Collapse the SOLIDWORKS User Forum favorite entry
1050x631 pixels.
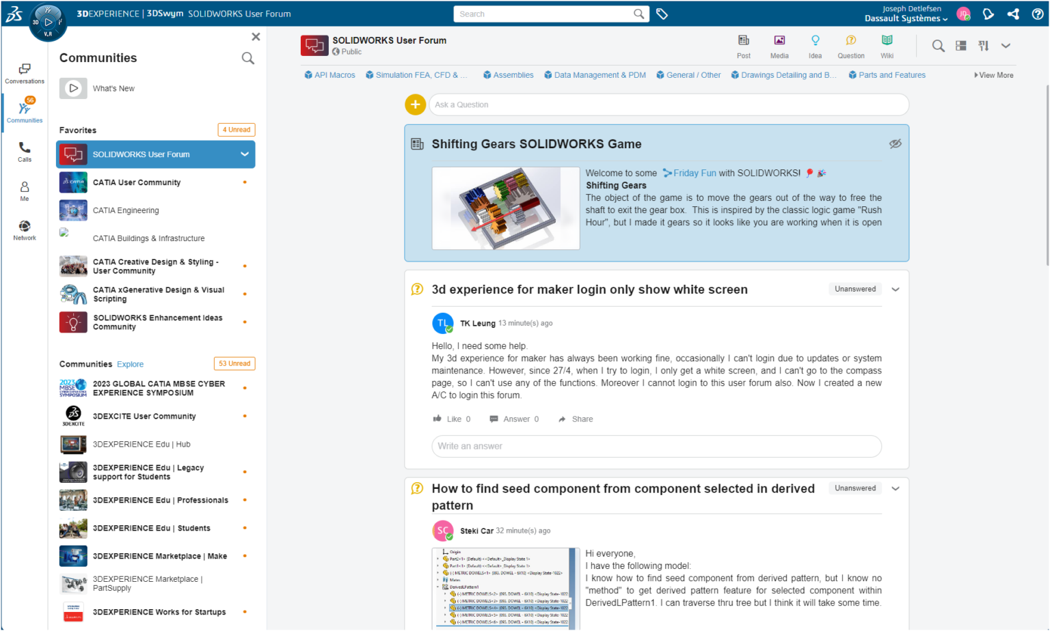[244, 154]
